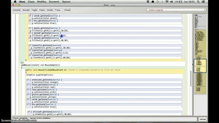Open the Apple menu

(x=15, y=2)
